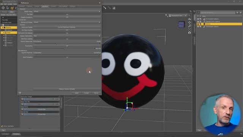This screenshot has height=137, width=243.
Task: Open the Base Thin Film gear icon
Action: [x=58, y=102]
